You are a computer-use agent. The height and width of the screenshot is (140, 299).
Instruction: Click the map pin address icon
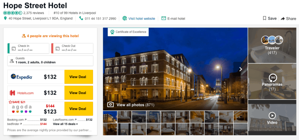tap(5, 18)
